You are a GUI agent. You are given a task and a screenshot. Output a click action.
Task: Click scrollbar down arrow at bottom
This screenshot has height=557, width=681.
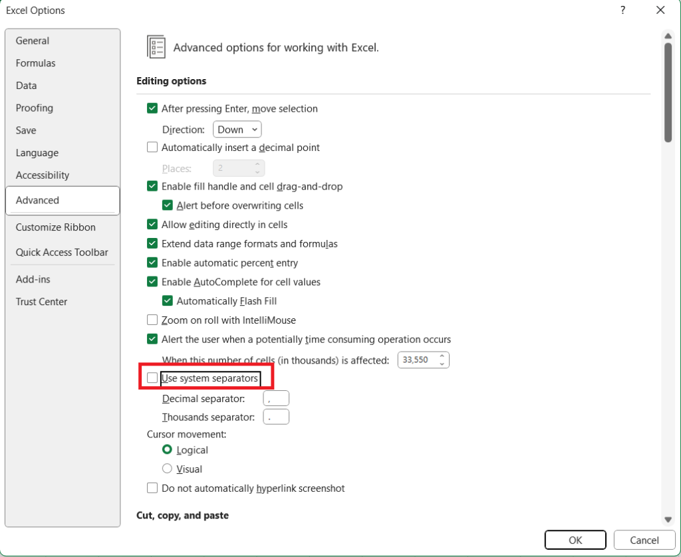pos(668,519)
